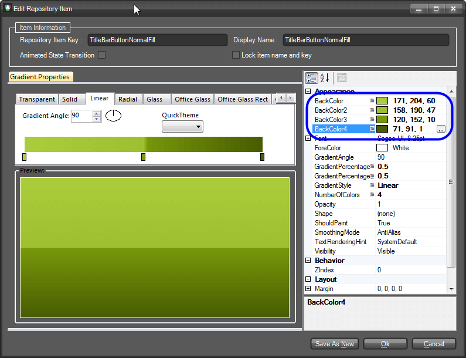Select the Office Glass tab
Image resolution: width=466 pixels, height=358 pixels.
pos(192,99)
